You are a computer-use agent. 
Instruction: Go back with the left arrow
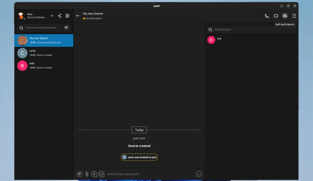click(x=78, y=16)
